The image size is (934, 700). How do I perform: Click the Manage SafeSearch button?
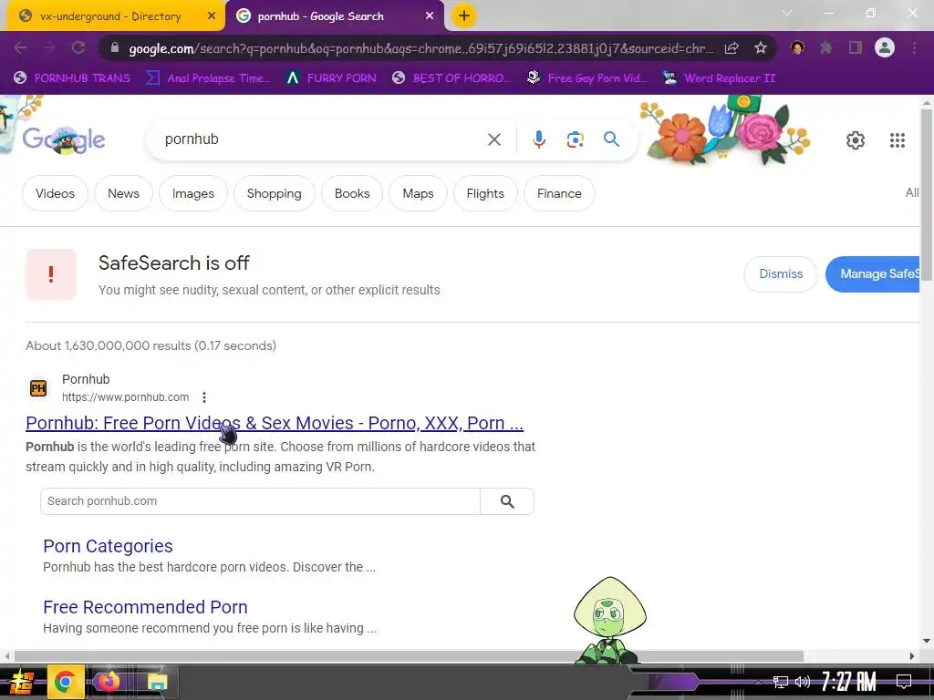(873, 273)
